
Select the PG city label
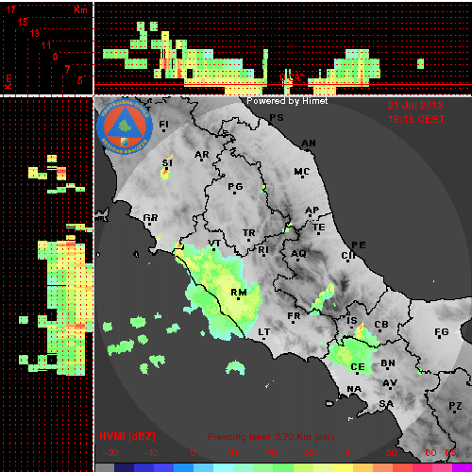point(235,187)
